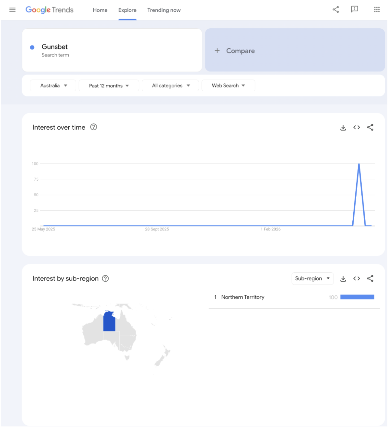The height and width of the screenshot is (428, 389).
Task: Embed the Interest over time chart
Action: pos(357,127)
